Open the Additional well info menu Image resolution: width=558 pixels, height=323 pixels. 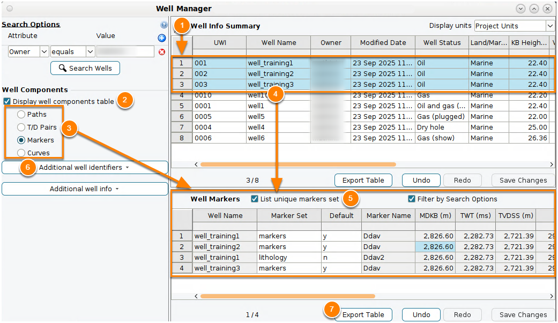pyautogui.click(x=85, y=189)
